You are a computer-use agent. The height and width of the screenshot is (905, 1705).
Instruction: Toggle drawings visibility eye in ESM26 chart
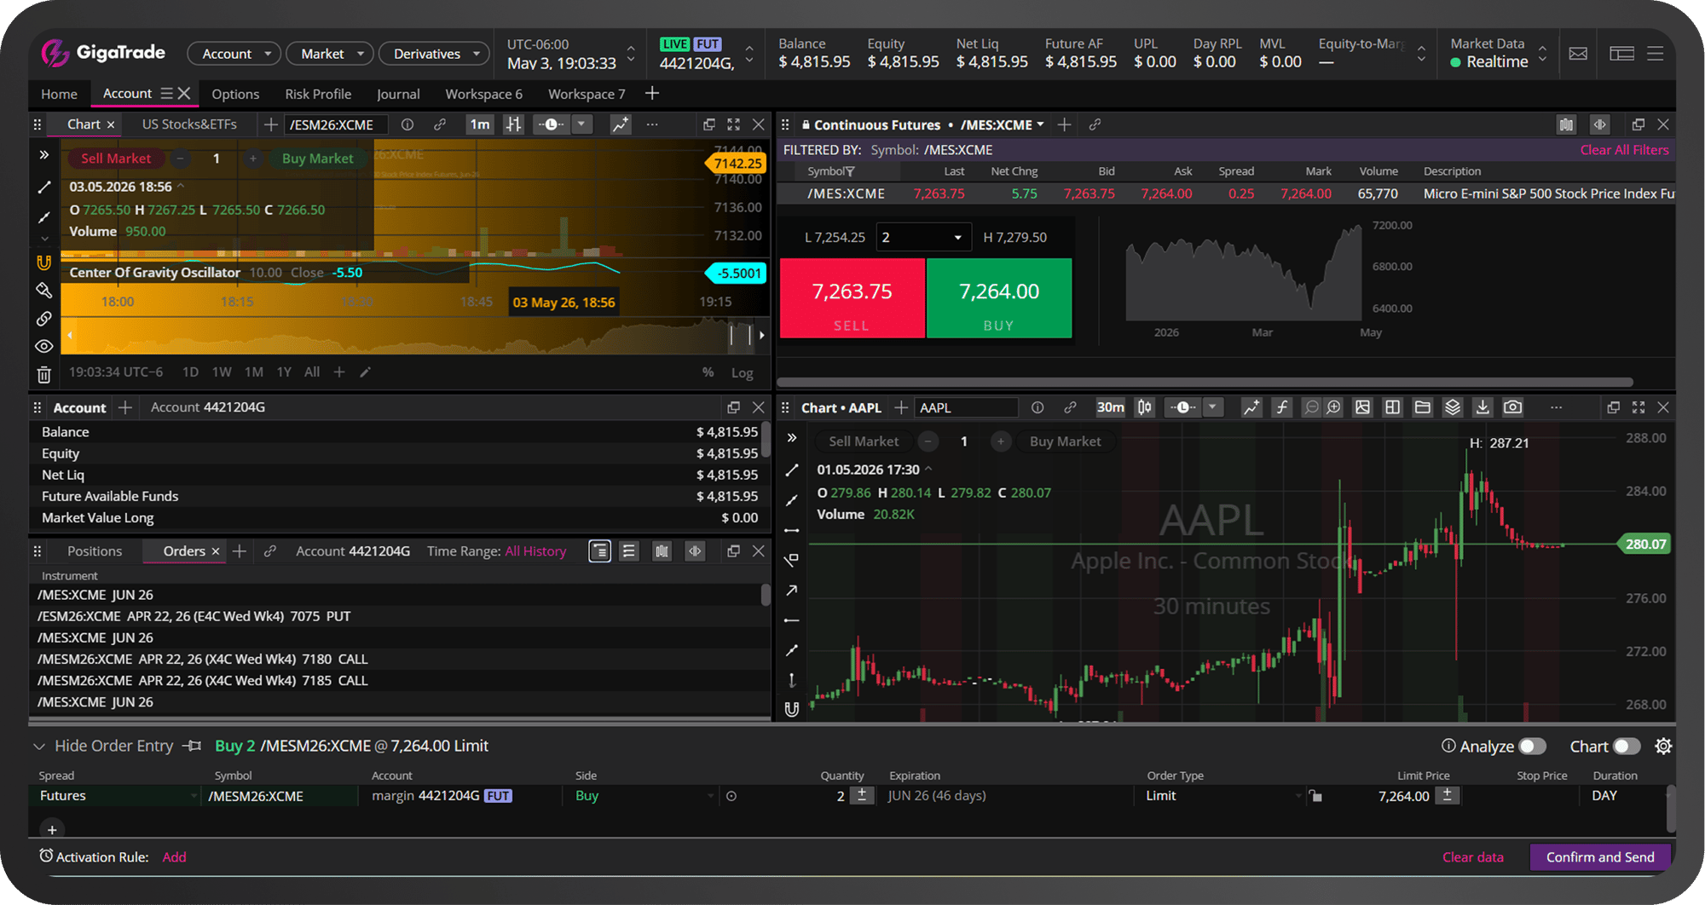[44, 346]
